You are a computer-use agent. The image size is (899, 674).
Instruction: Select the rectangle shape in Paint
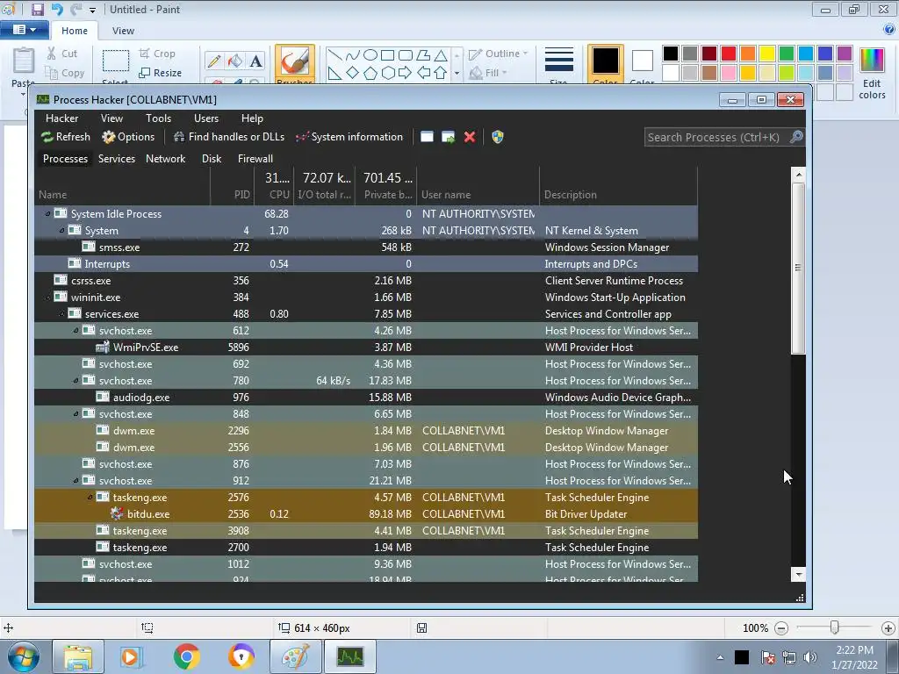click(x=387, y=55)
